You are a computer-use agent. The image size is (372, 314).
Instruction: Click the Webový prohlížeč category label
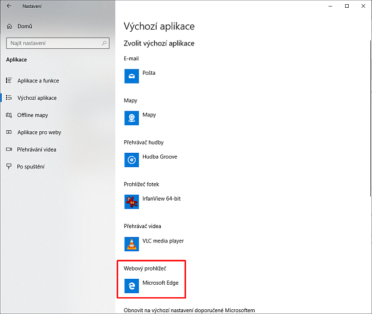tap(145, 268)
